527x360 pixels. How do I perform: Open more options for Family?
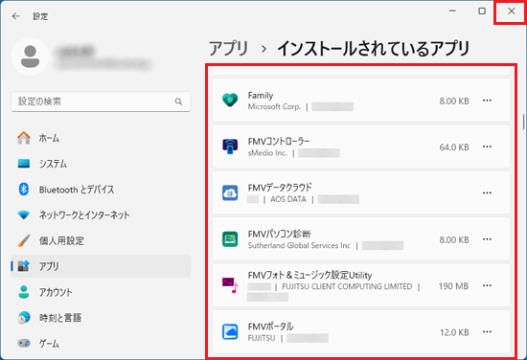coord(487,101)
